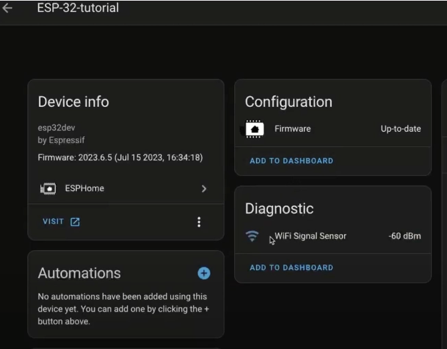Image resolution: width=447 pixels, height=349 pixels.
Task: Click the Configuration heading
Action: tap(288, 102)
